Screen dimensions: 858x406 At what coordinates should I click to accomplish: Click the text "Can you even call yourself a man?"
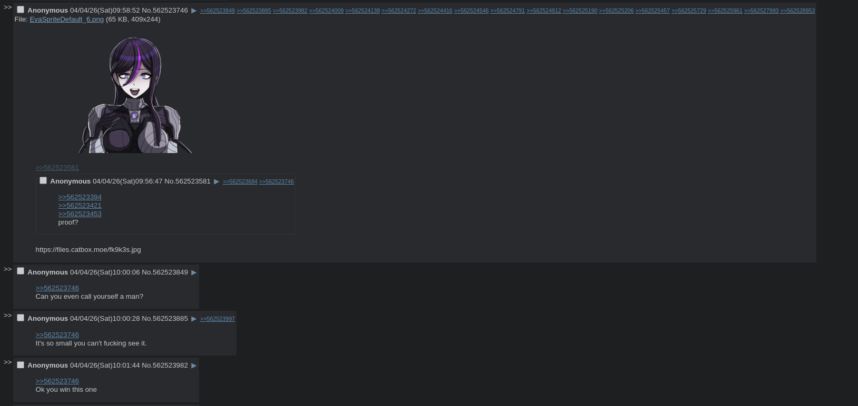pyautogui.click(x=89, y=296)
